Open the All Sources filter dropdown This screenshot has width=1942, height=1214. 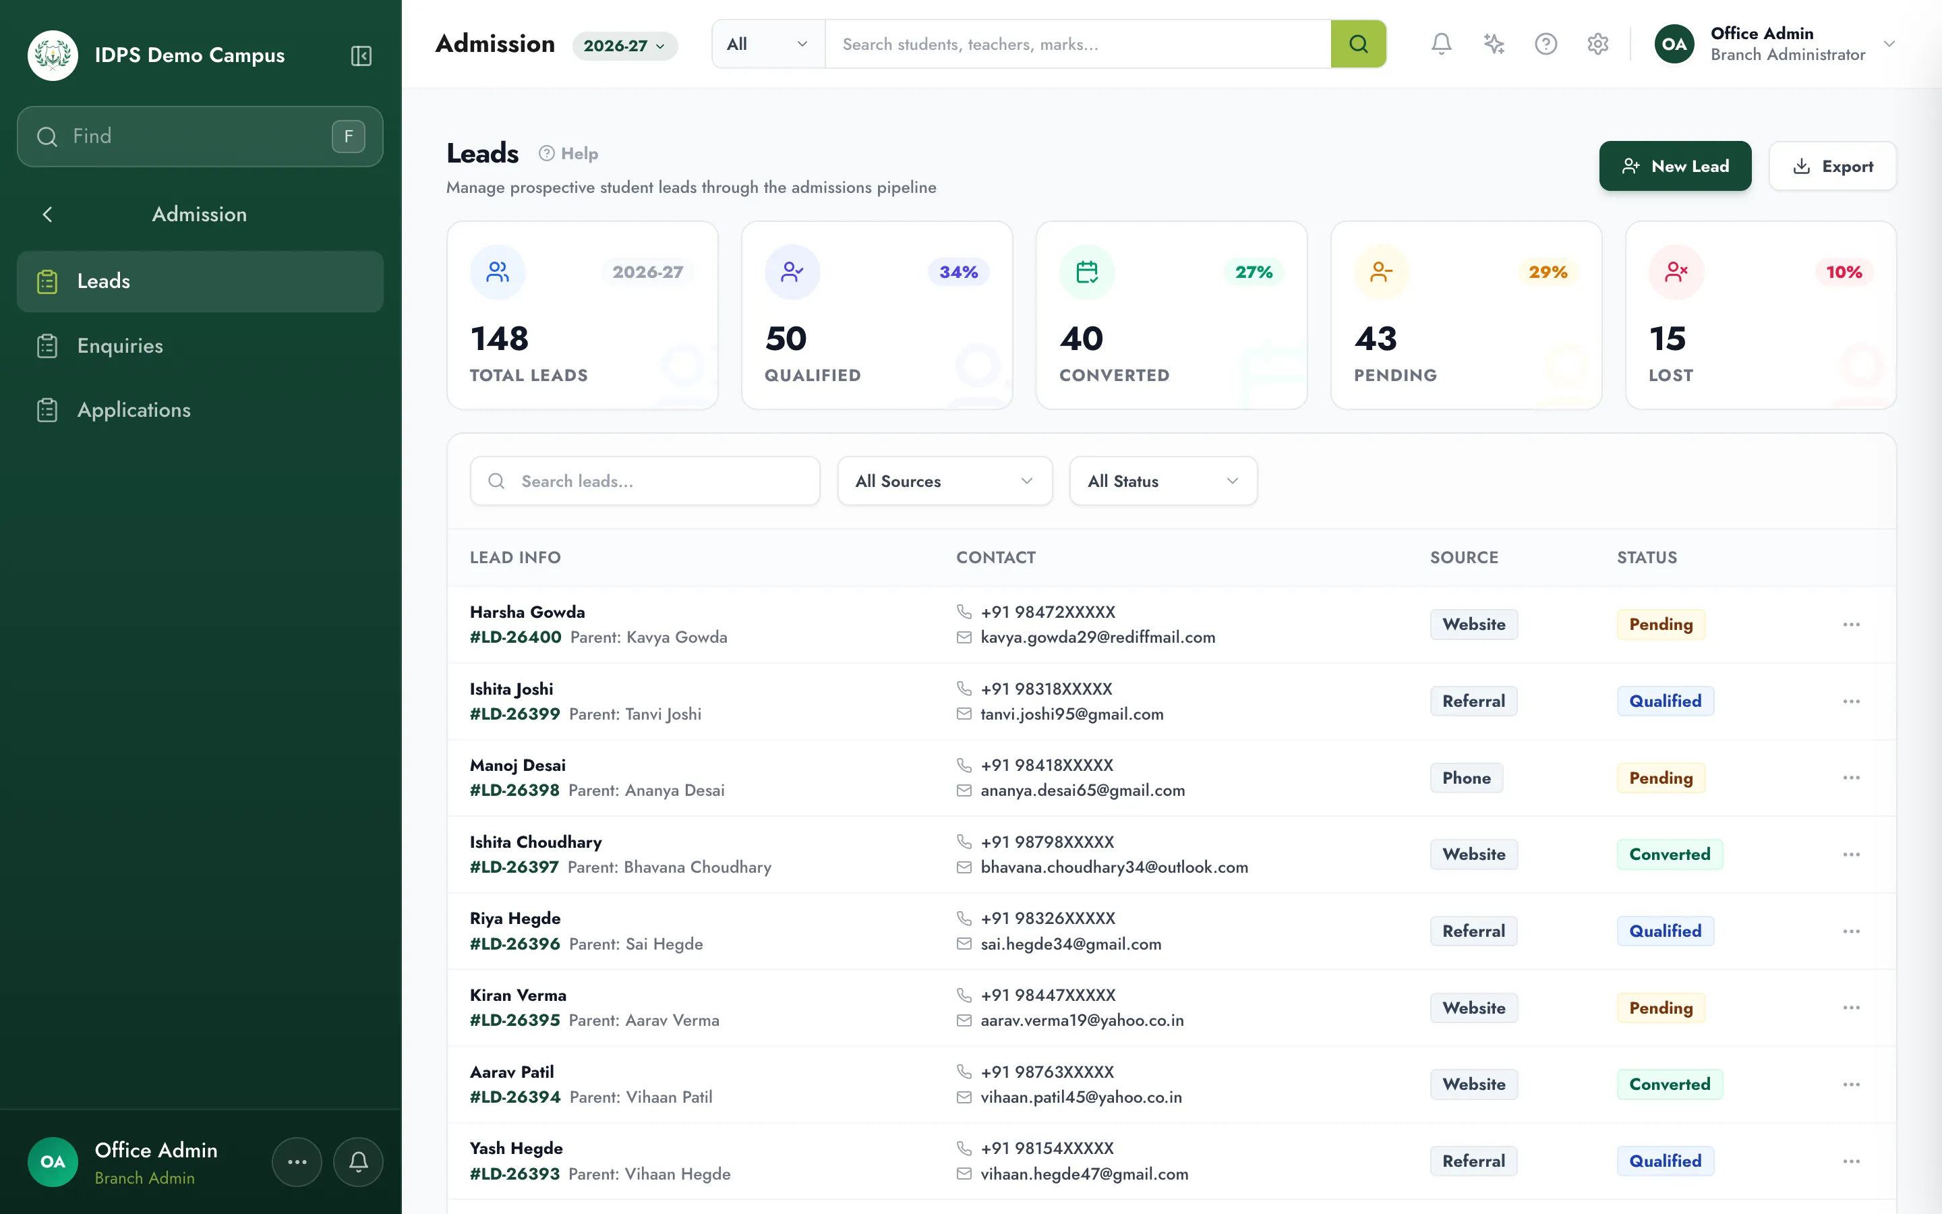945,481
